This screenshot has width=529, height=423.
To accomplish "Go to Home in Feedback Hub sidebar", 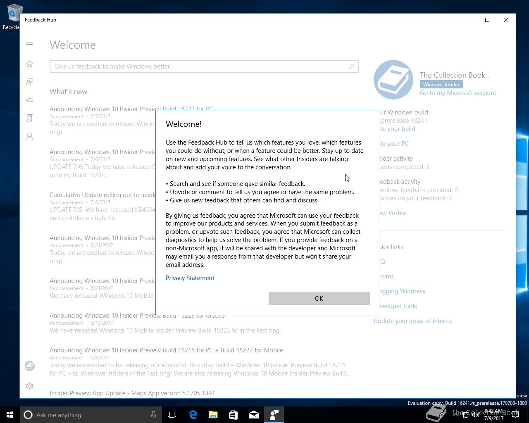I will point(29,64).
